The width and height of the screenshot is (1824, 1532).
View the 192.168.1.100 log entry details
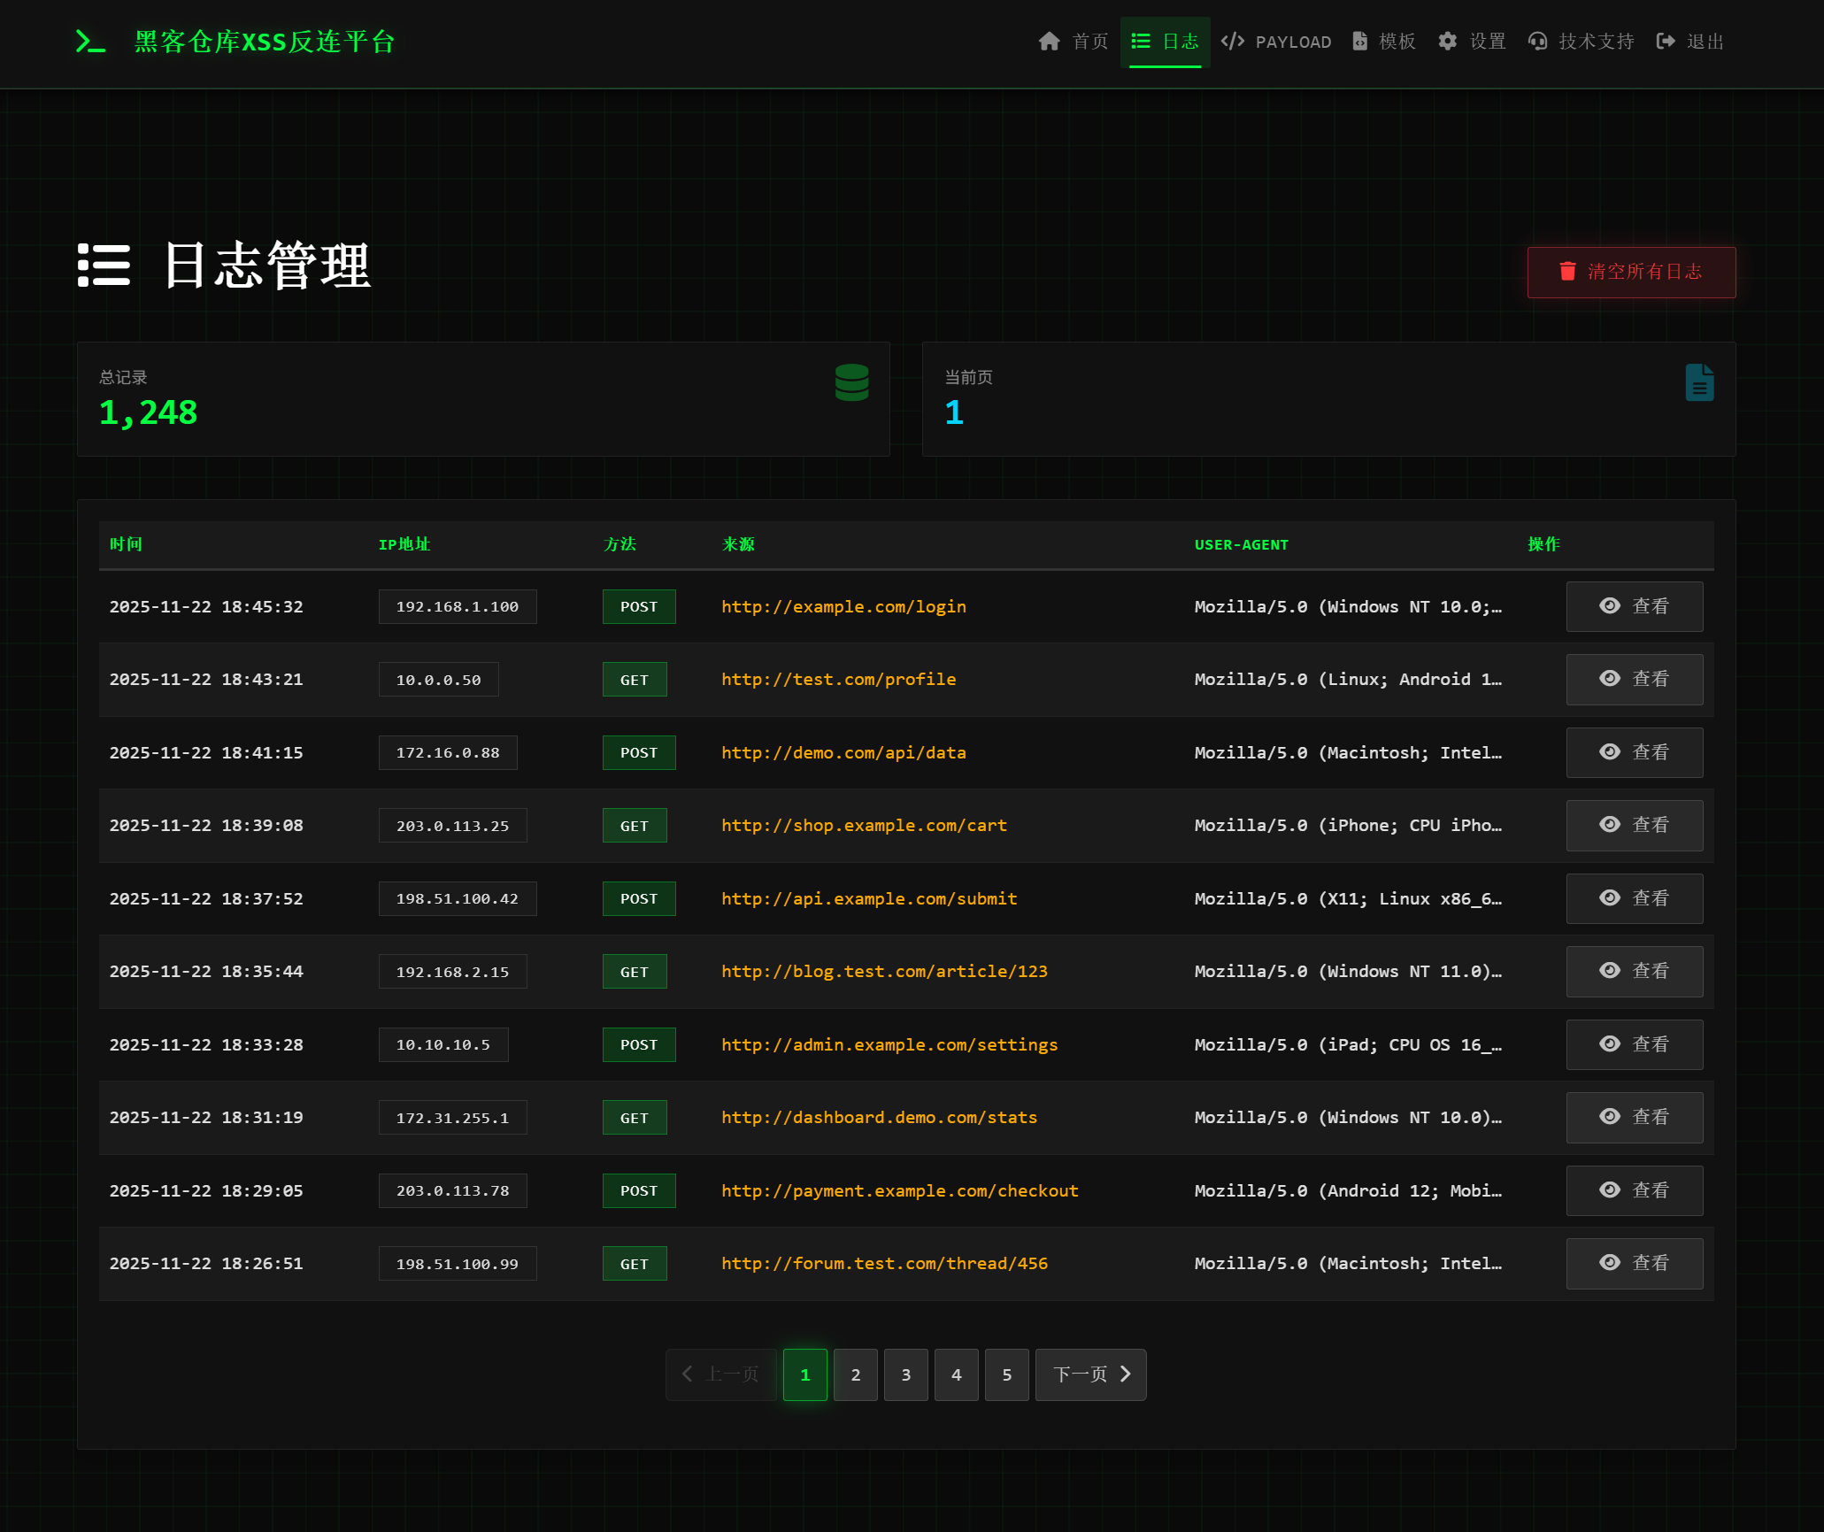tap(1634, 606)
